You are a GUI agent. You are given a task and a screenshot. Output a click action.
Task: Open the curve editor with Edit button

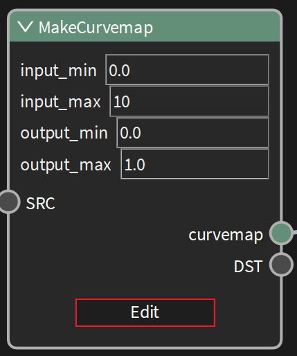click(x=145, y=312)
